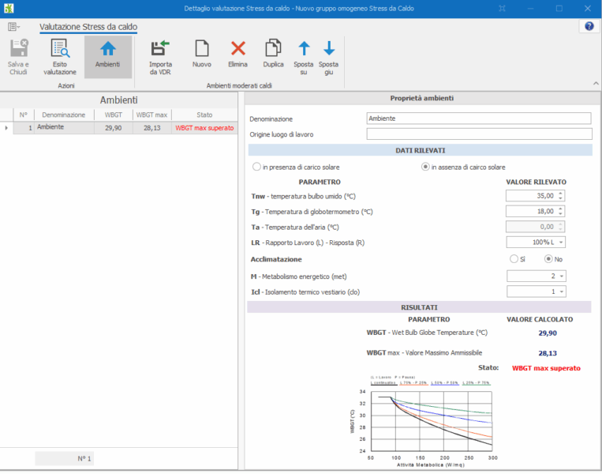Click calculated WBGT result 29,90
Viewport: 602px width, 474px height.
coord(548,333)
